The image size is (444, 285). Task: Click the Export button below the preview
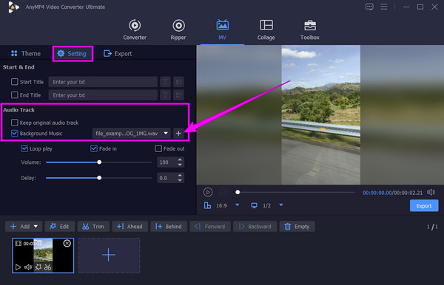tap(424, 206)
